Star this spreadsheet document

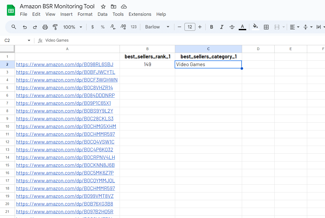click(103, 6)
